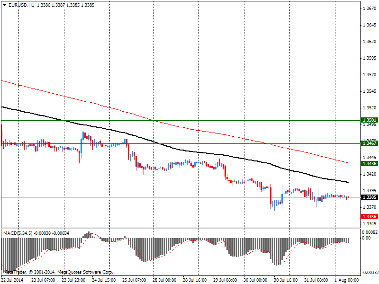Click the 1.3395 price scale label
This screenshot has height=284, width=379.
click(370, 191)
